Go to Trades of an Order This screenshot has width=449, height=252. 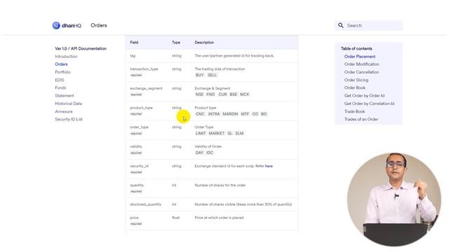361,119
